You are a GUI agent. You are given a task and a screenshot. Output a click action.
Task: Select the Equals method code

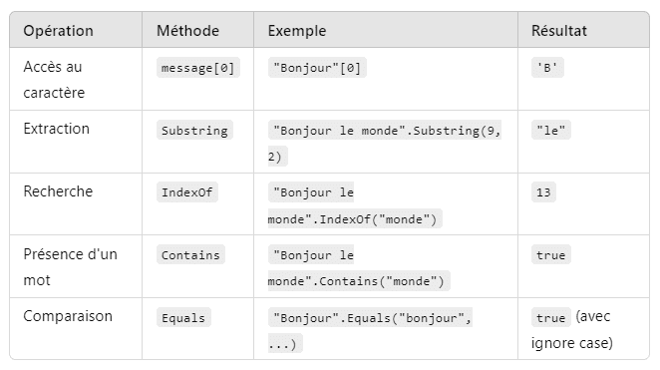[183, 318]
